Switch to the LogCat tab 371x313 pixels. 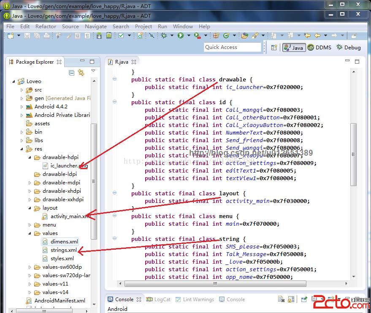[158, 300]
